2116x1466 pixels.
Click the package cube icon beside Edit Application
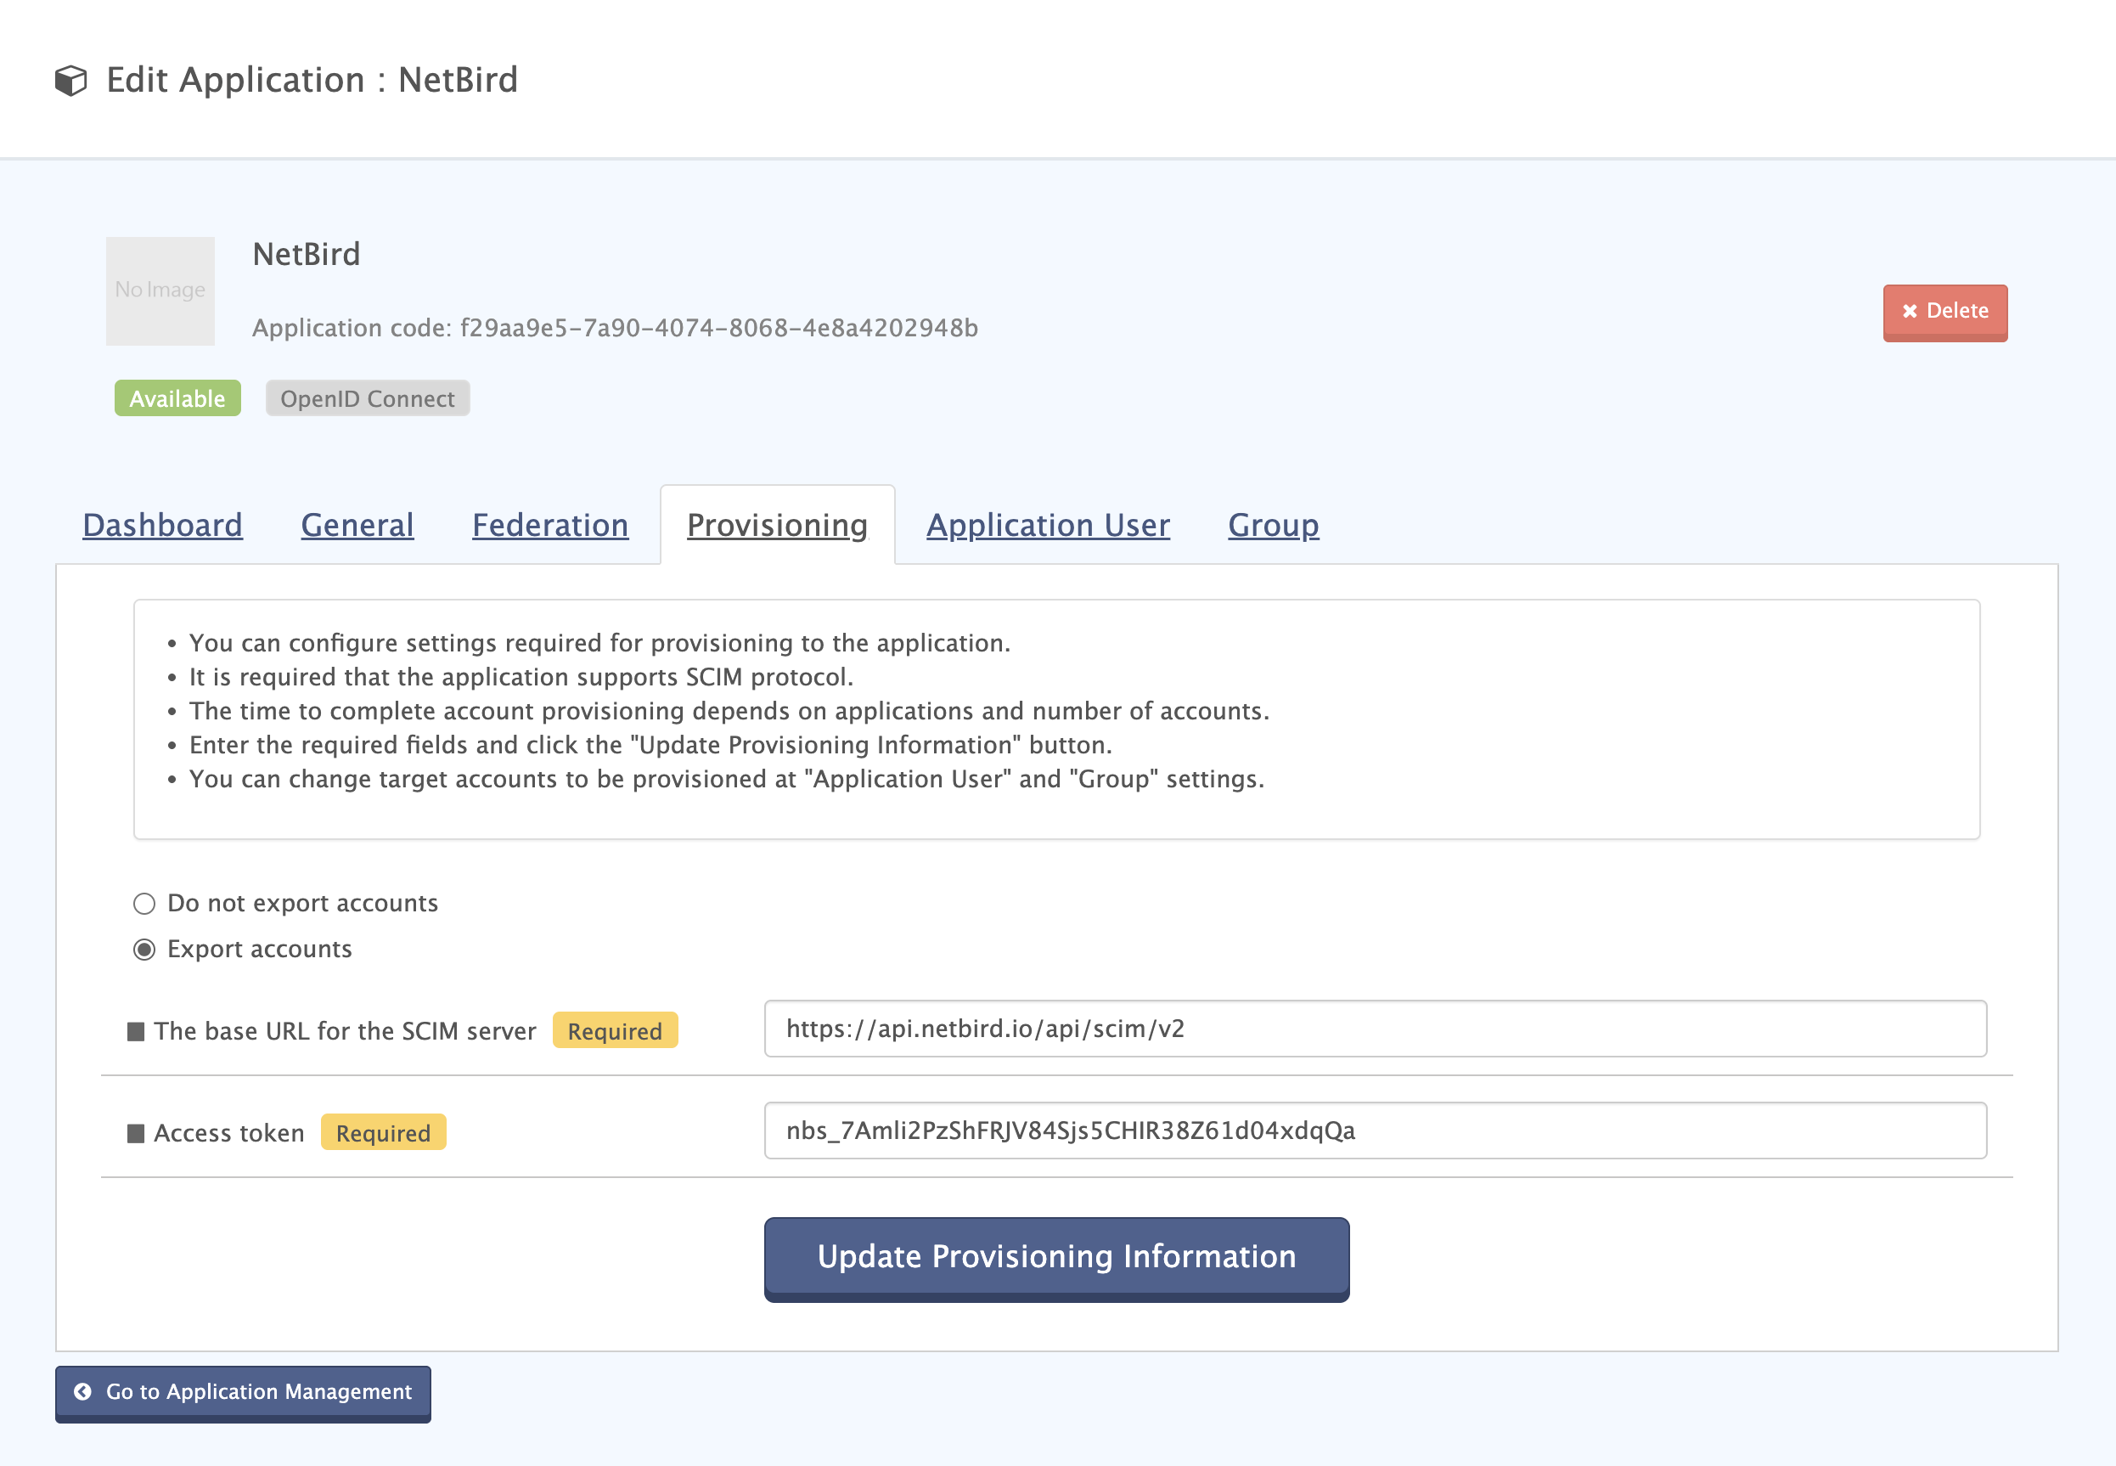tap(70, 81)
